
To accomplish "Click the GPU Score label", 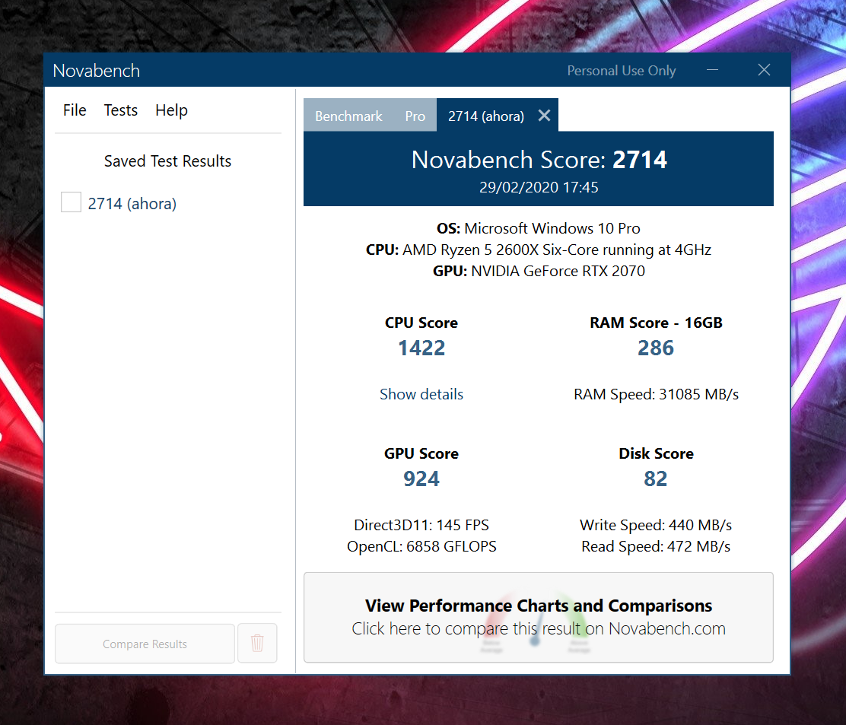I will [x=421, y=453].
